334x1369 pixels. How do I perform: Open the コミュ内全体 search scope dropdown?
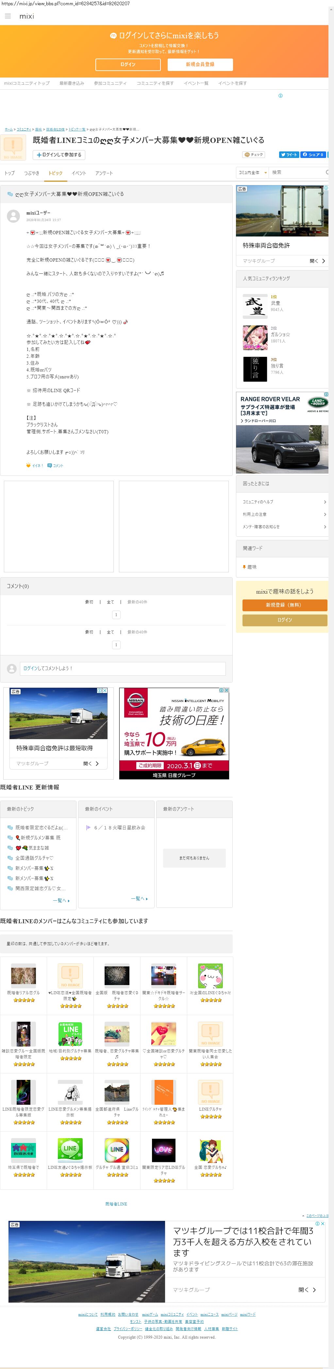click(x=252, y=172)
